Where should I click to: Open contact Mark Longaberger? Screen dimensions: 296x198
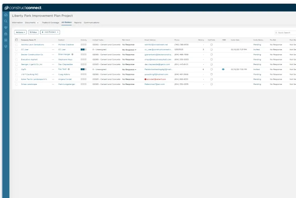[66, 84]
